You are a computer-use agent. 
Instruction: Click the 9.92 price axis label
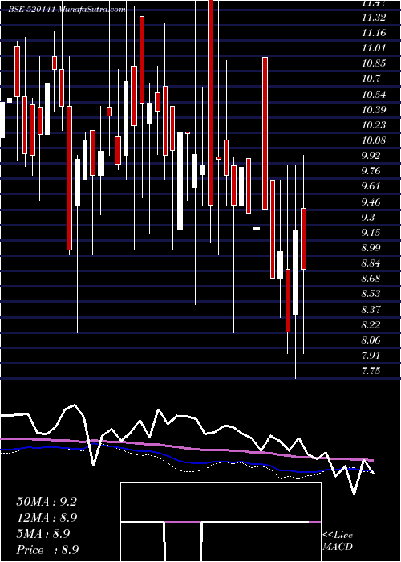[371, 156]
